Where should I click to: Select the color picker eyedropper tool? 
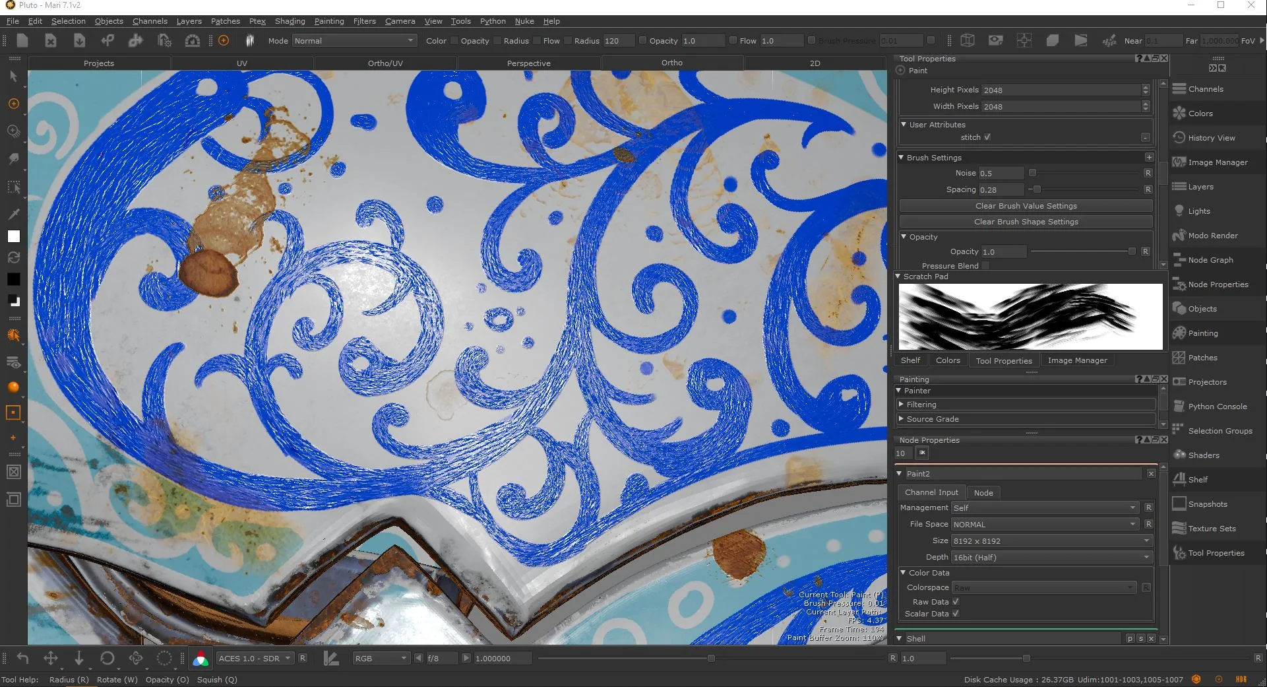pyautogui.click(x=13, y=214)
